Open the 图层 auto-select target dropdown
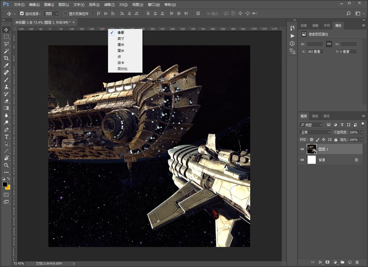The width and height of the screenshot is (368, 267). pos(51,13)
